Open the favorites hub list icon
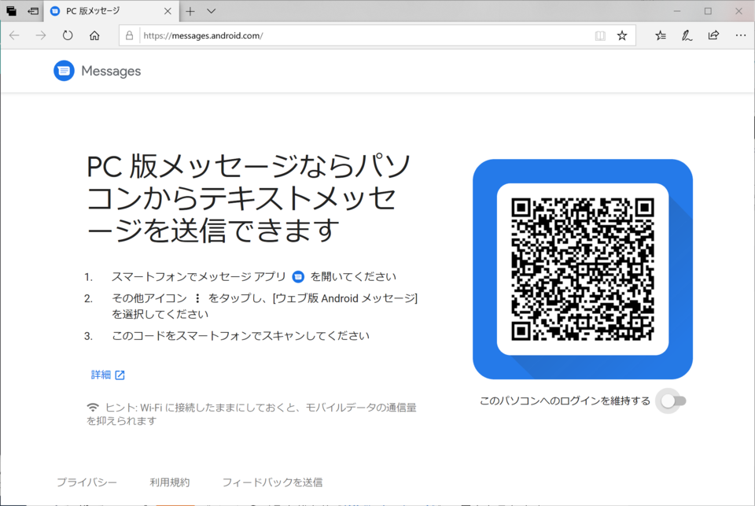Image resolution: width=755 pixels, height=506 pixels. 661,35
